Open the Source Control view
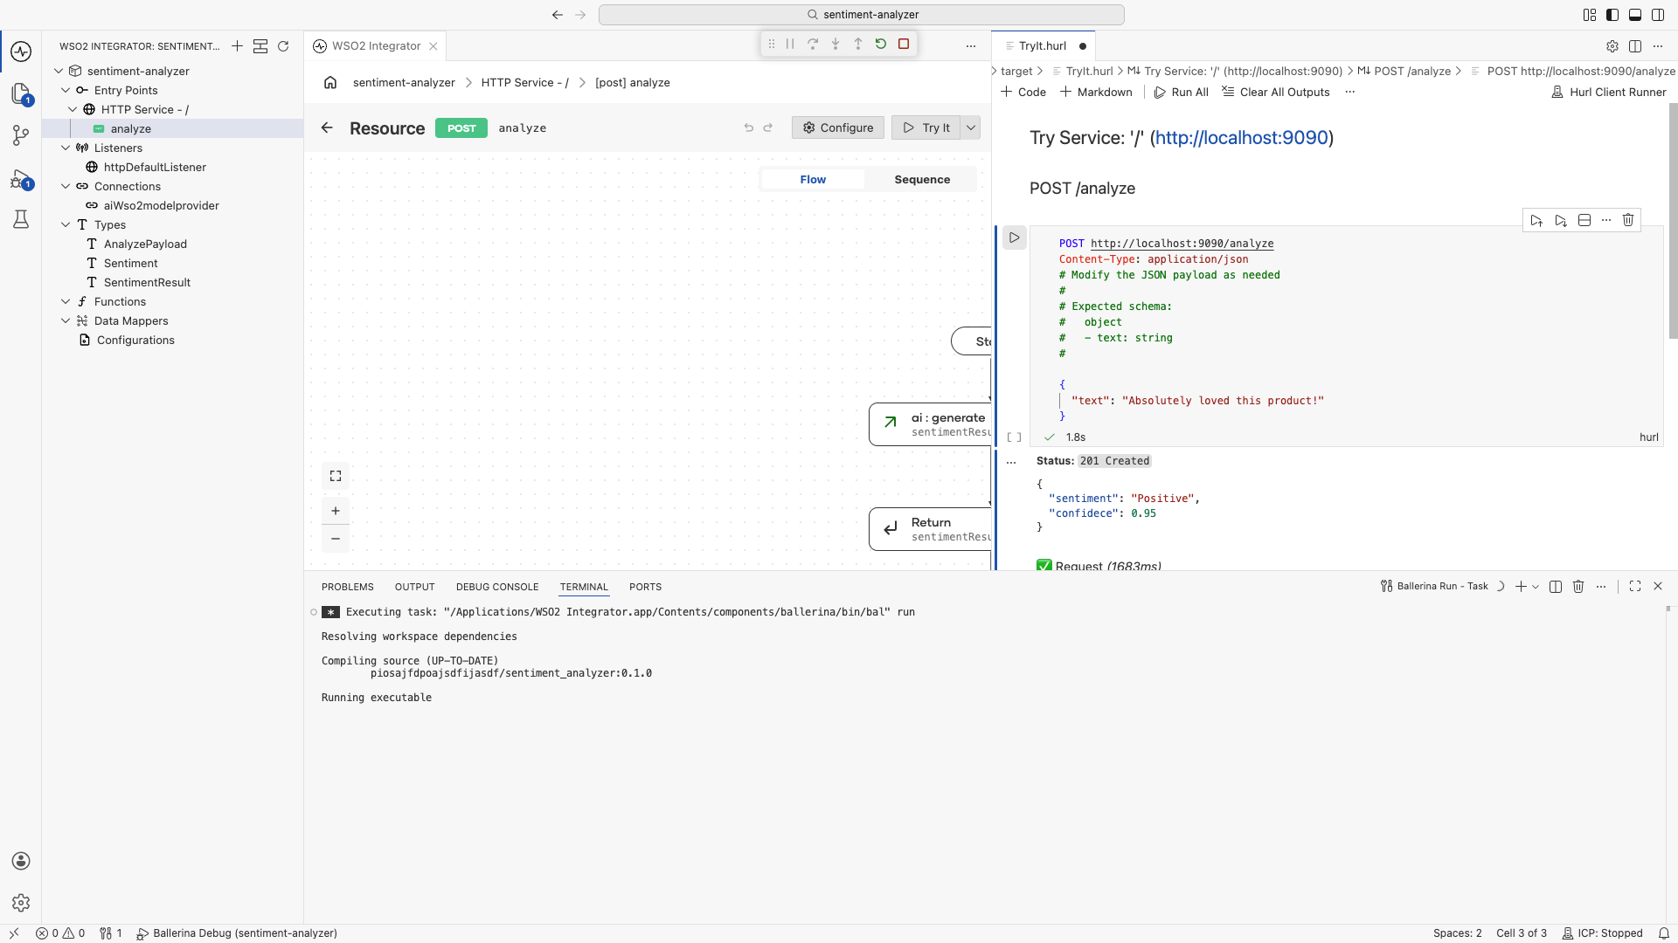The image size is (1678, 943). (21, 135)
